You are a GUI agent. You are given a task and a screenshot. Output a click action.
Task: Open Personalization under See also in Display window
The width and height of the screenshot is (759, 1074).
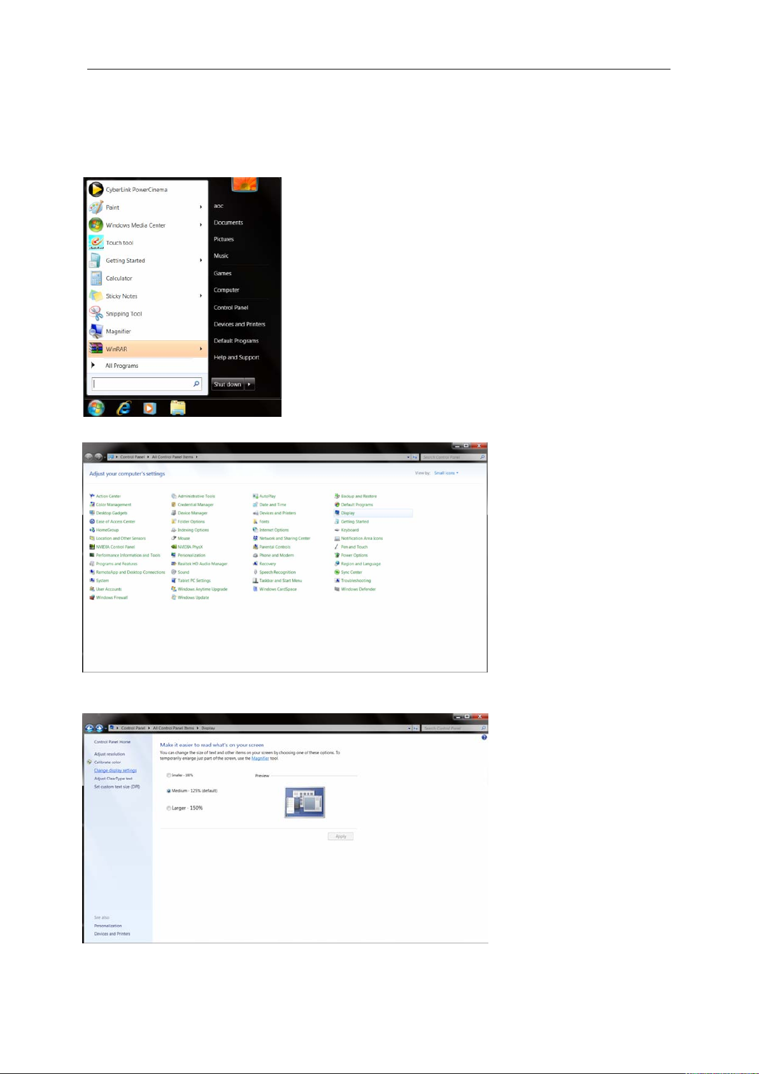point(108,926)
